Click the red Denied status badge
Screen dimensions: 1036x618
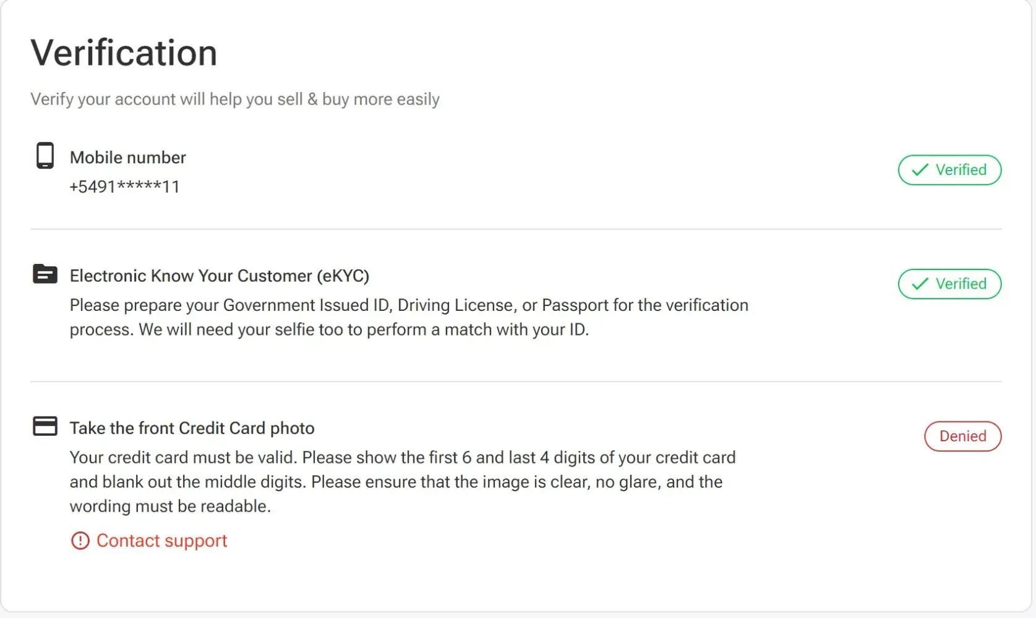click(x=962, y=436)
